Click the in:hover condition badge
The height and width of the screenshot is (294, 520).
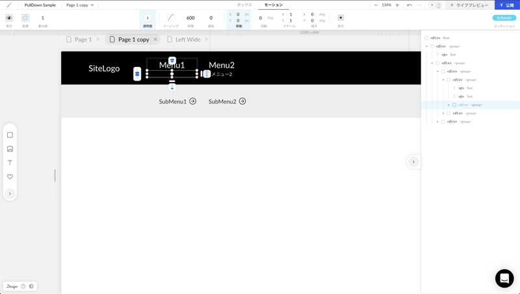pyautogui.click(x=504, y=18)
